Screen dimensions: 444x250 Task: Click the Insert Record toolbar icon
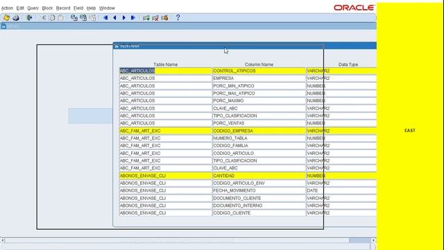pyautogui.click(x=146, y=18)
